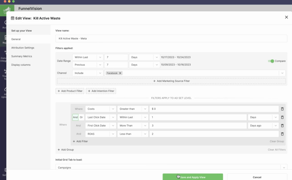The width and height of the screenshot is (292, 180).
Task: Delete the Last Click Date filter row
Action: click(282, 117)
